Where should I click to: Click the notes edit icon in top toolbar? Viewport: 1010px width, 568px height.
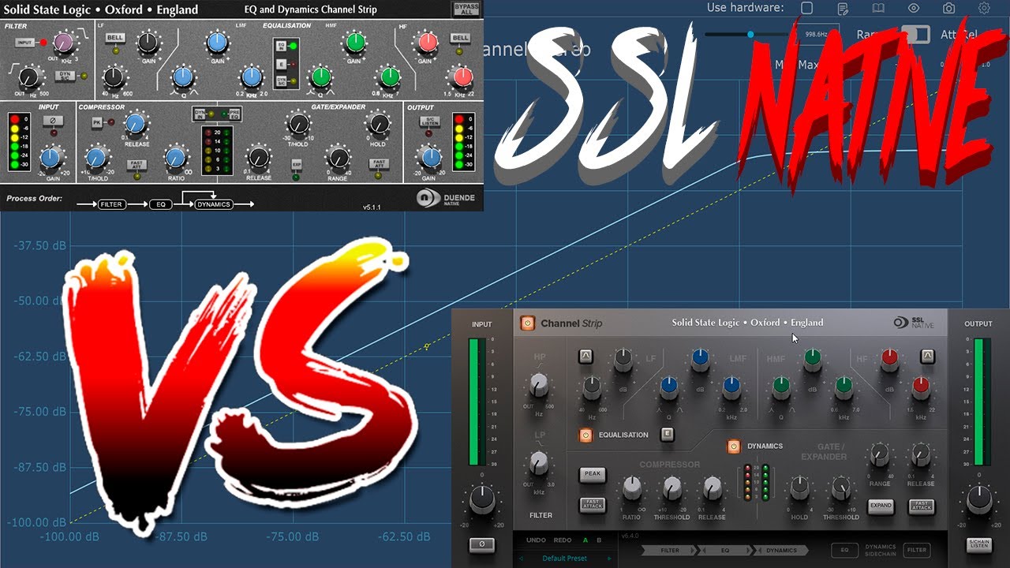(x=843, y=9)
